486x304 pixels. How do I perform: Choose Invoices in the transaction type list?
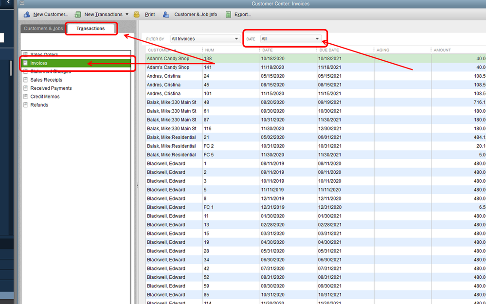tap(39, 63)
